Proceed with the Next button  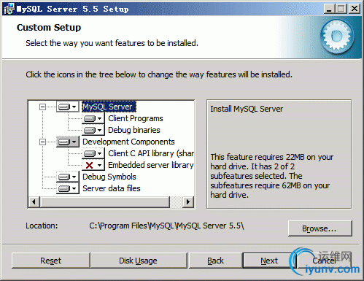269,261
